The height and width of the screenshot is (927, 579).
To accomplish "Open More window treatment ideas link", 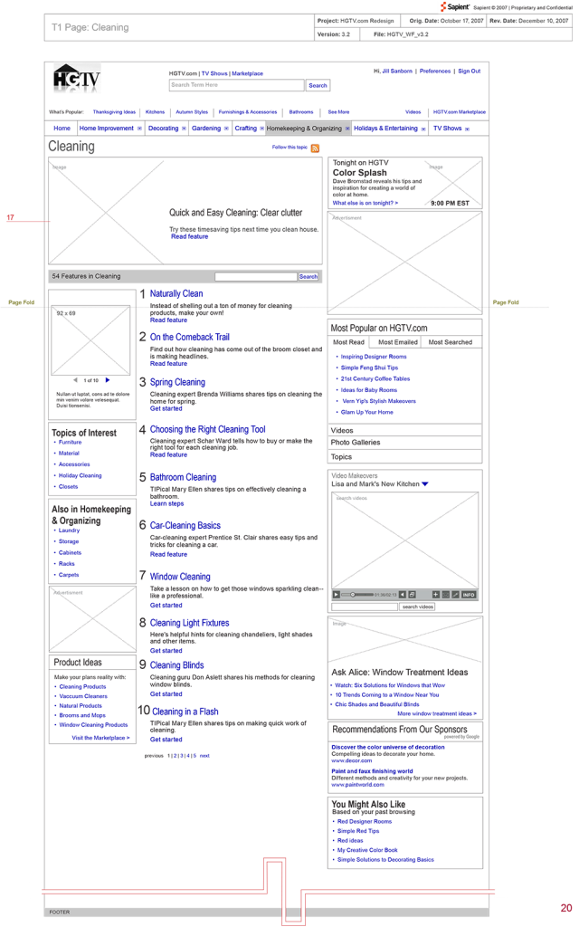I will click(x=437, y=713).
